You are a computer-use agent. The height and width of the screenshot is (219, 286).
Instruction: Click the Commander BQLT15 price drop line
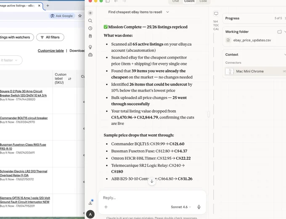pos(148,144)
